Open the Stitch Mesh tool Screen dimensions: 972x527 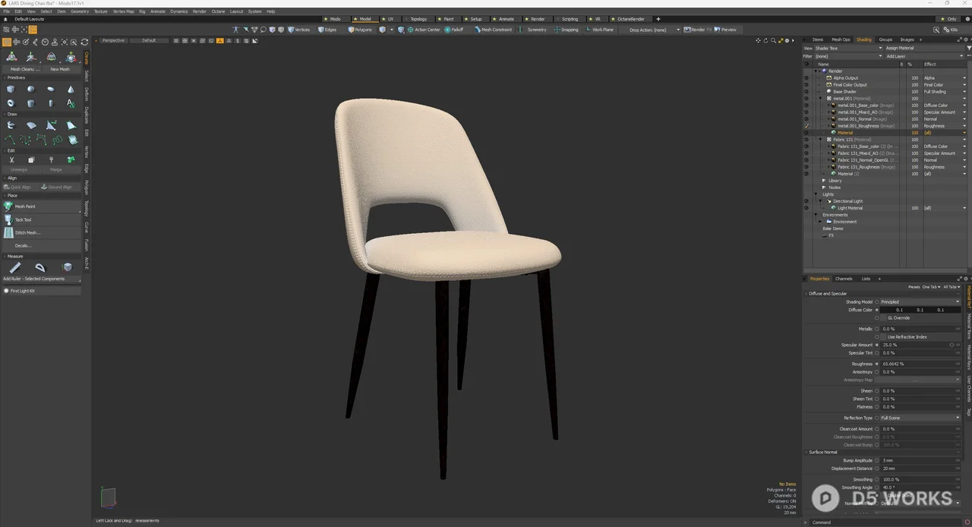42,232
